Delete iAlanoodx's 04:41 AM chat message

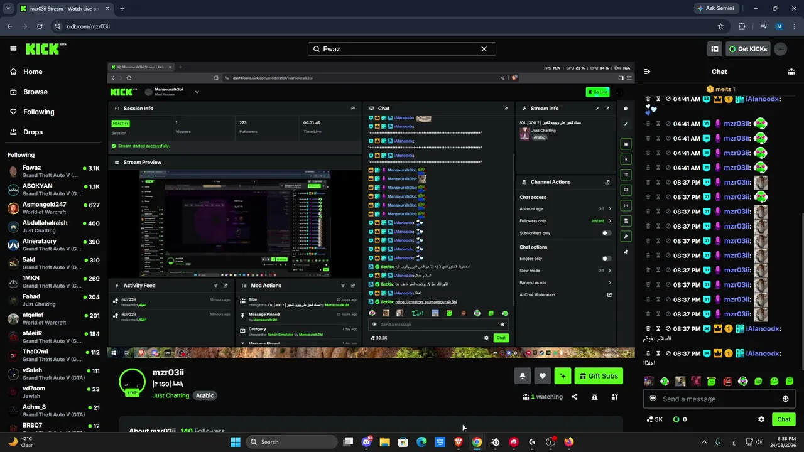click(x=648, y=99)
